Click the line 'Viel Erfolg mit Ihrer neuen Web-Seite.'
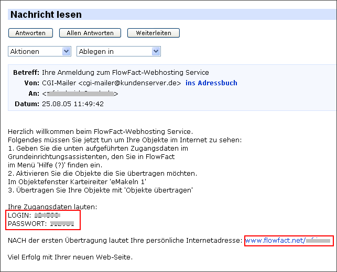This screenshot has width=337, height=272. [x=70, y=257]
